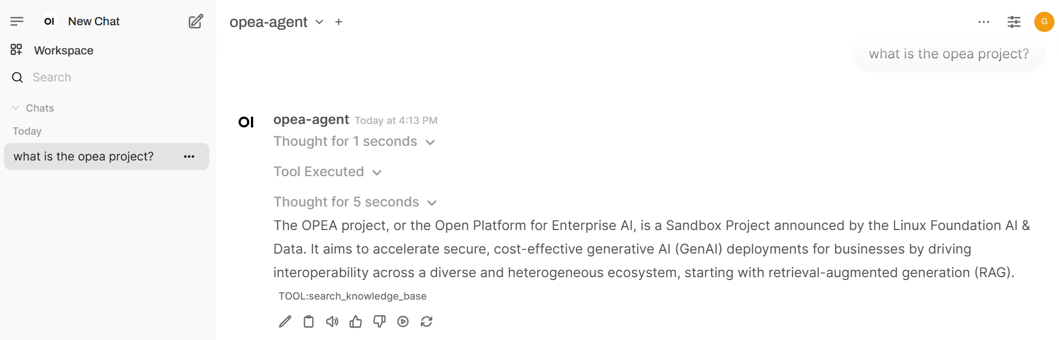Open the chat controls sliders icon
Screen dimensions: 1059x340
coord(1014,22)
